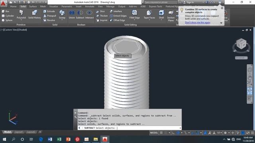Image resolution: width=255 pixels, height=143 pixels.
Task: Open the Orbit tool in navigation bar
Action: coord(250,90)
